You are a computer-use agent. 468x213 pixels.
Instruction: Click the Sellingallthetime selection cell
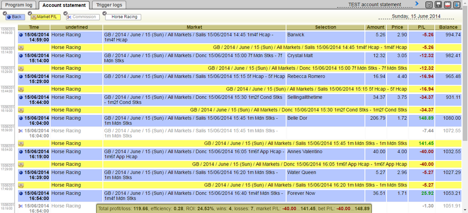coord(325,100)
